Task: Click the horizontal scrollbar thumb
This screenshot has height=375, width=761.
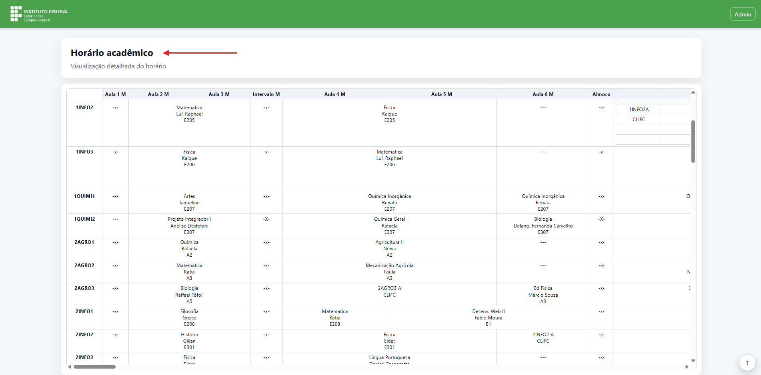Action: coord(94,367)
